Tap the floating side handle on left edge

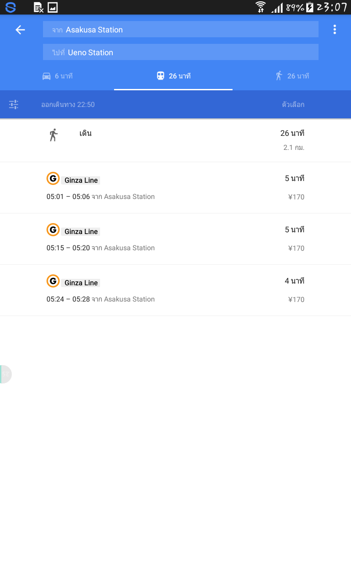6,374
